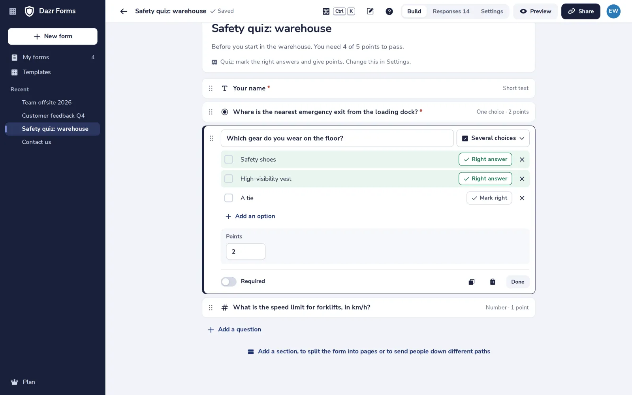Open the apps grid icon
Screen dimensions: 632x395
click(13, 11)
